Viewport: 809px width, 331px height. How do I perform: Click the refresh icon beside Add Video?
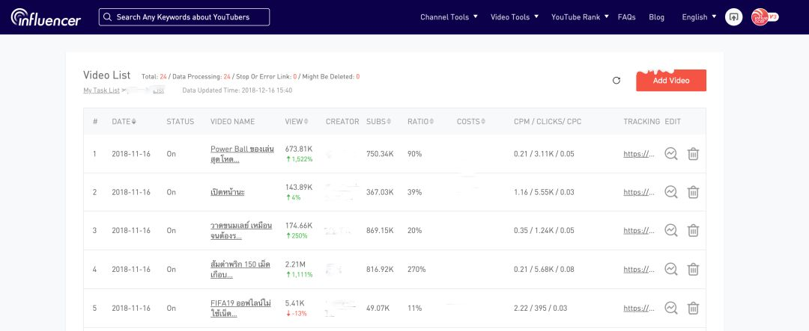(616, 80)
